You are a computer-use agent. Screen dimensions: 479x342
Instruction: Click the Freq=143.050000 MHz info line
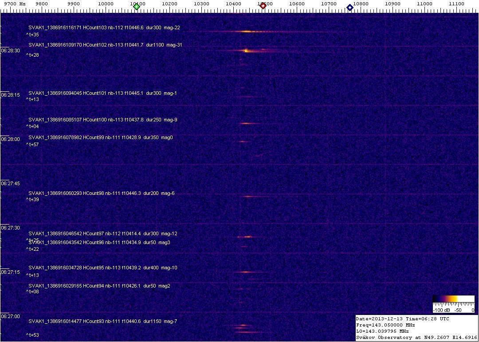click(385, 325)
